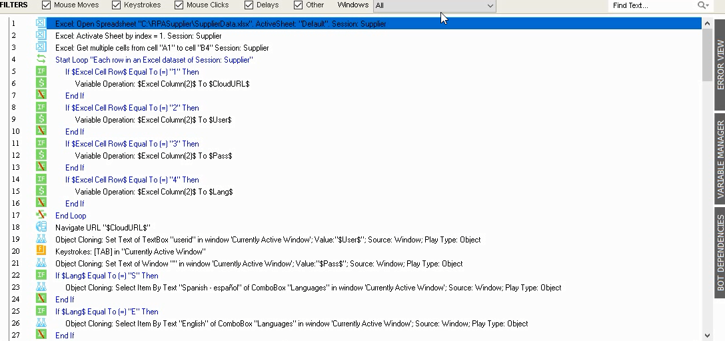
Task: Click the Excel icon on line 2
Action: [41, 35]
